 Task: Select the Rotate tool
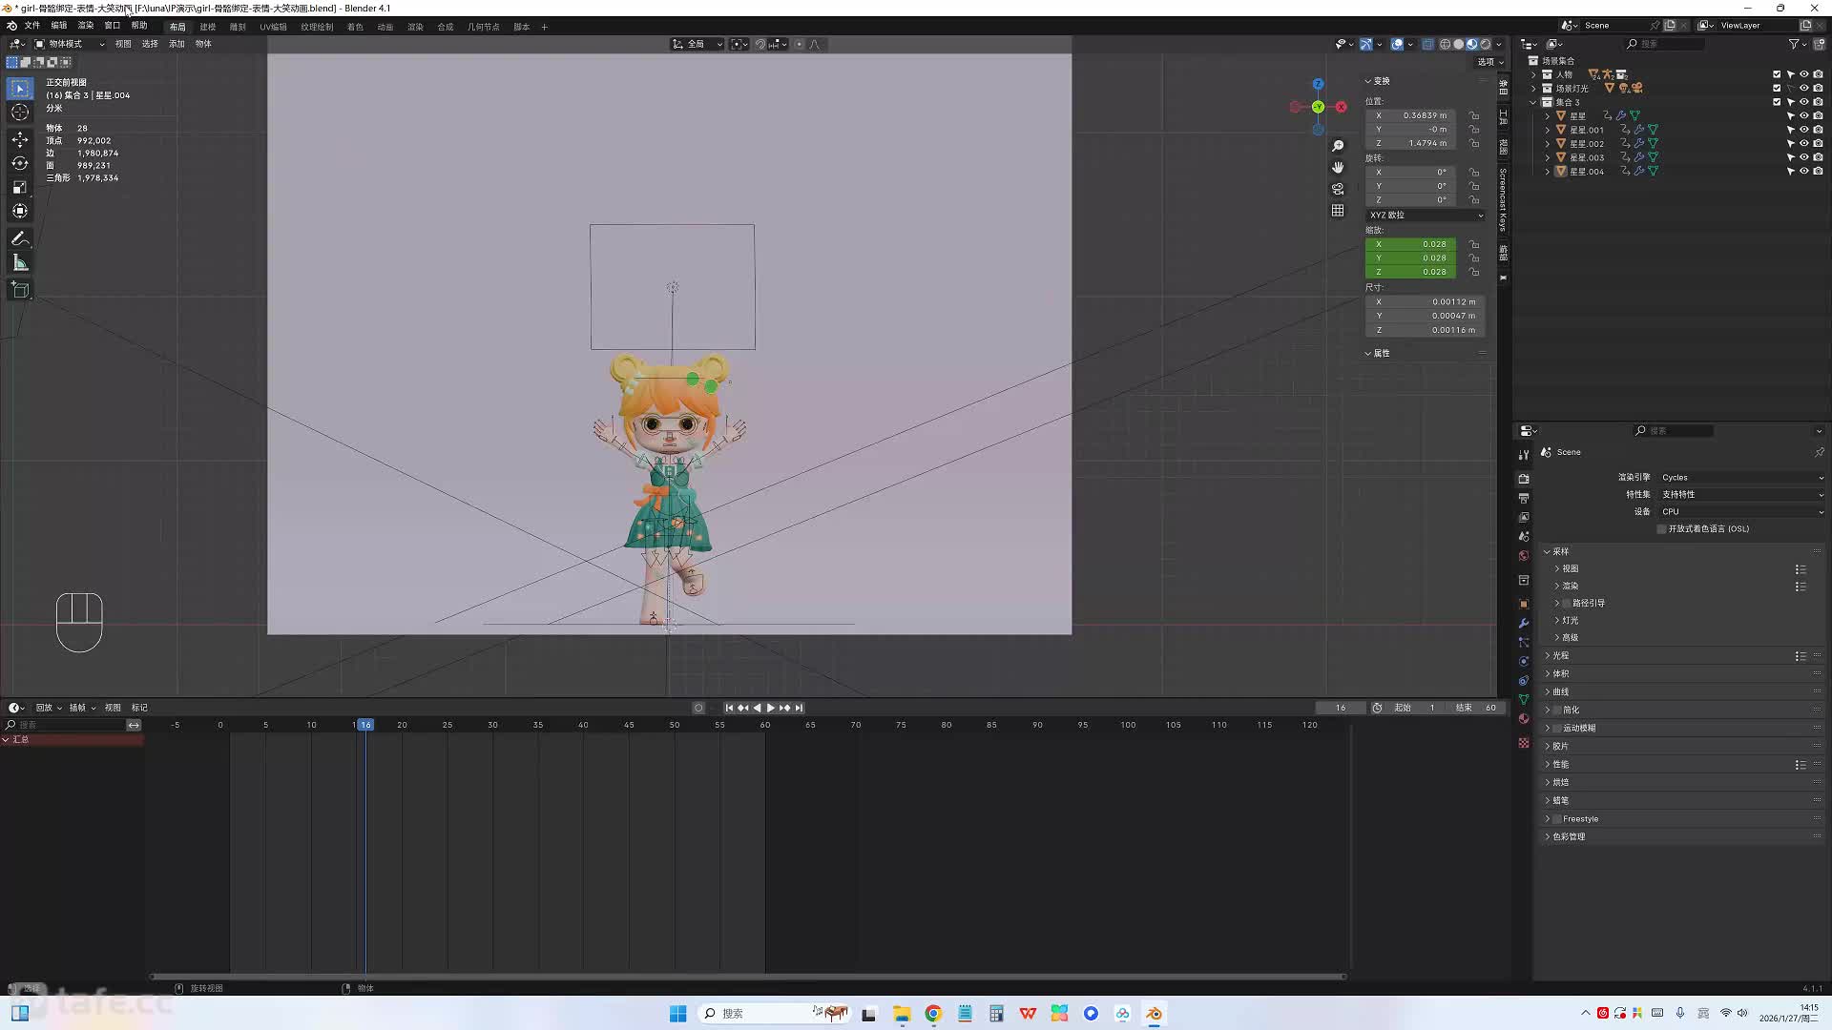click(x=20, y=163)
